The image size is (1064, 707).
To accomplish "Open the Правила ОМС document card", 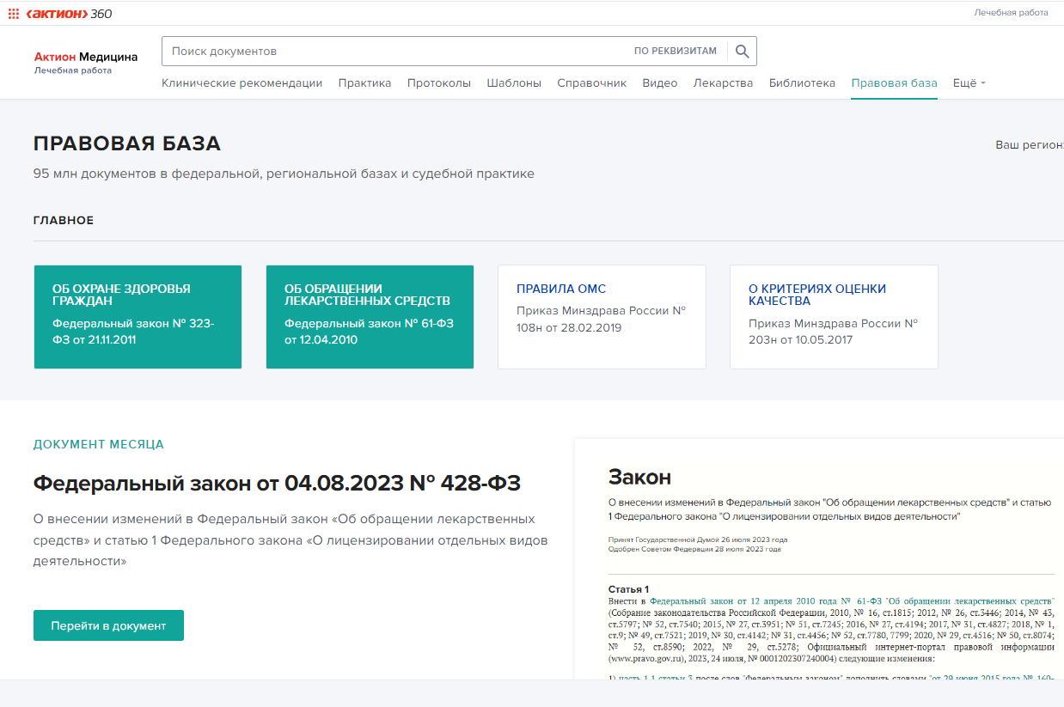I will point(602,316).
